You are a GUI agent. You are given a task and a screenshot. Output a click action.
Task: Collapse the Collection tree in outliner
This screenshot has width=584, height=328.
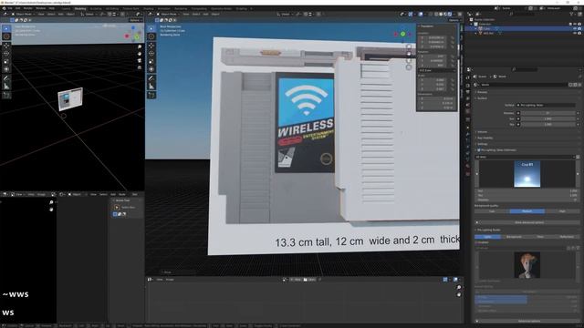pos(472,25)
